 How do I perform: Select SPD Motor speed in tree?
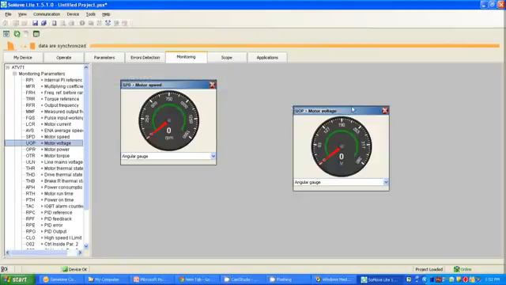point(47,137)
